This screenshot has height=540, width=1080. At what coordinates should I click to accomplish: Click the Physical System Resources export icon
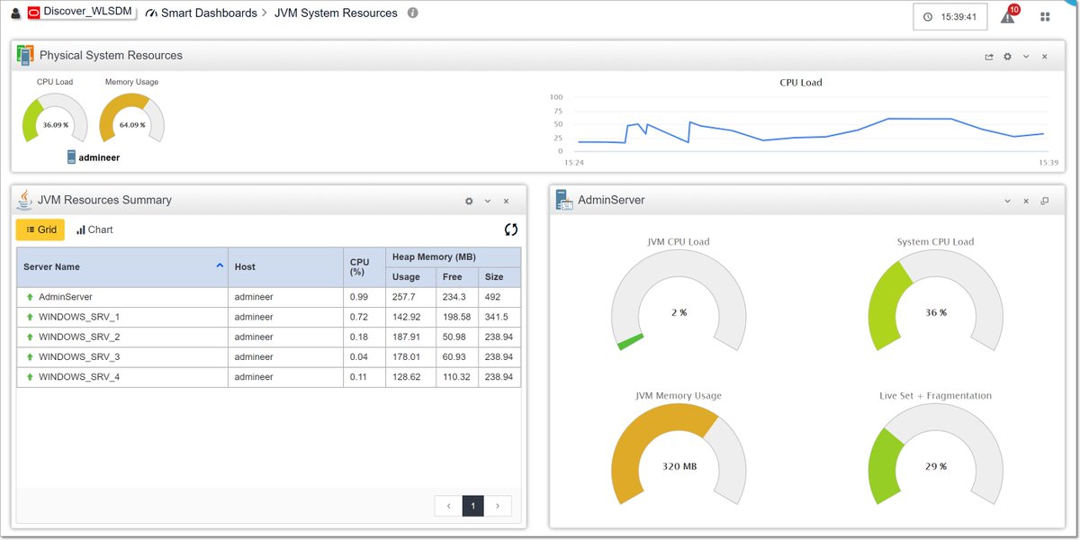click(989, 56)
